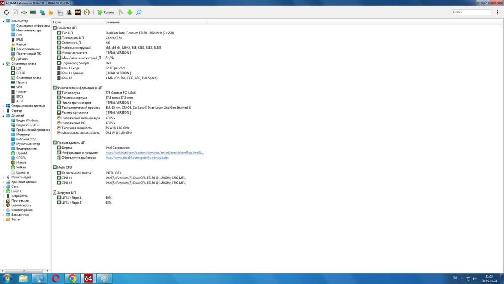
Task: Open the Монитор tree item
Action: 23,134
